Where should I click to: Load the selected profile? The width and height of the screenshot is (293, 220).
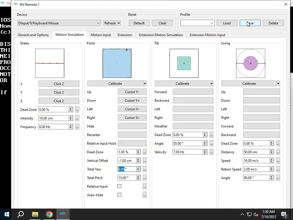(227, 23)
